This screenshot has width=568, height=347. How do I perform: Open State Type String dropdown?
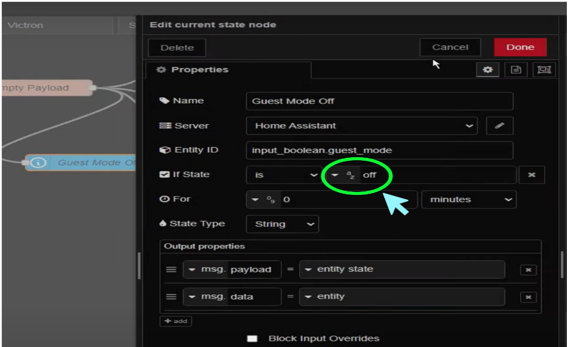[x=282, y=224]
